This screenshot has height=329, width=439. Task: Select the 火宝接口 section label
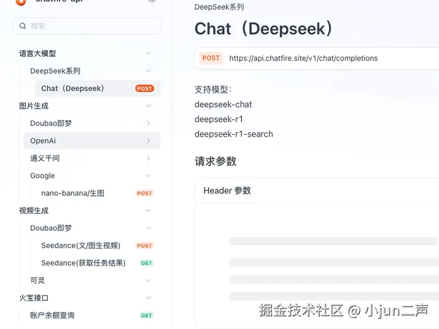point(34,298)
